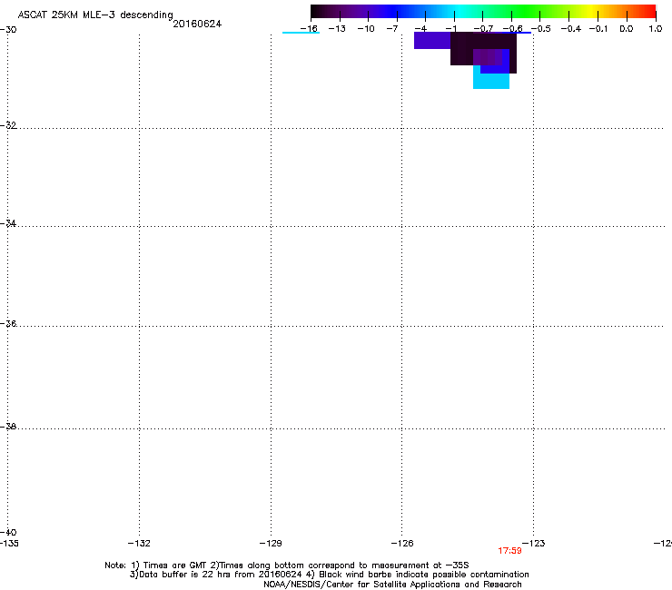Click the -123 longitude axis label

pos(534,544)
